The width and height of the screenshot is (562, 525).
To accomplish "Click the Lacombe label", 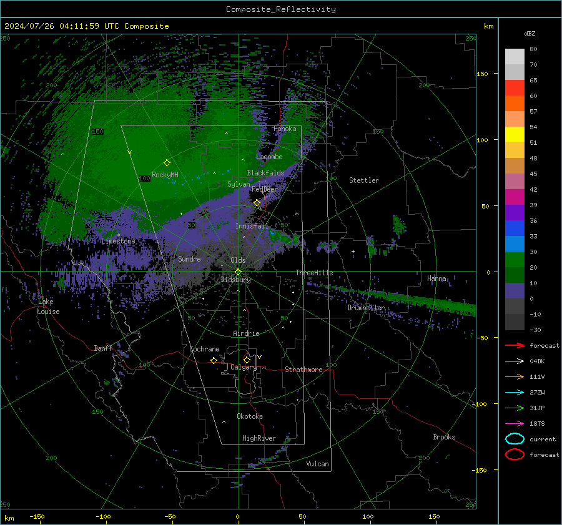I will (269, 157).
